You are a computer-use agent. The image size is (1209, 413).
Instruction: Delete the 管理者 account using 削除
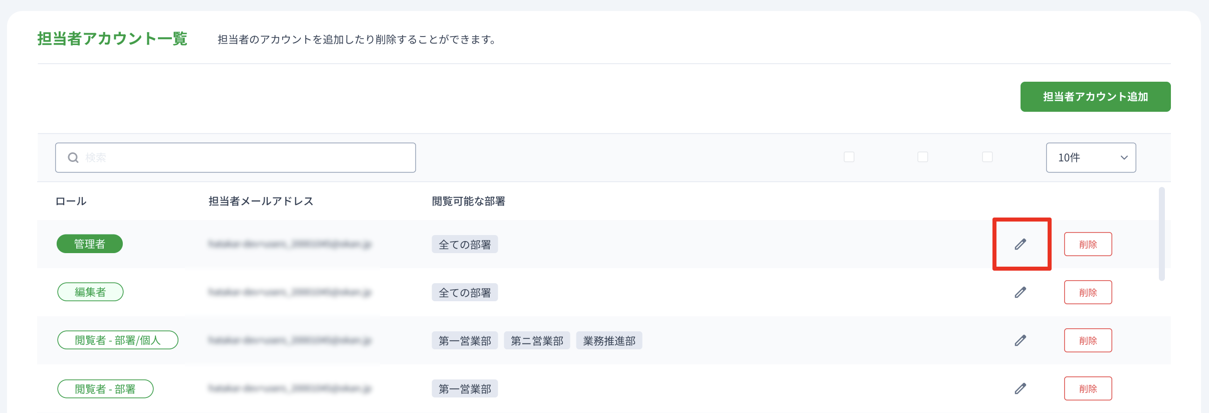(x=1088, y=244)
